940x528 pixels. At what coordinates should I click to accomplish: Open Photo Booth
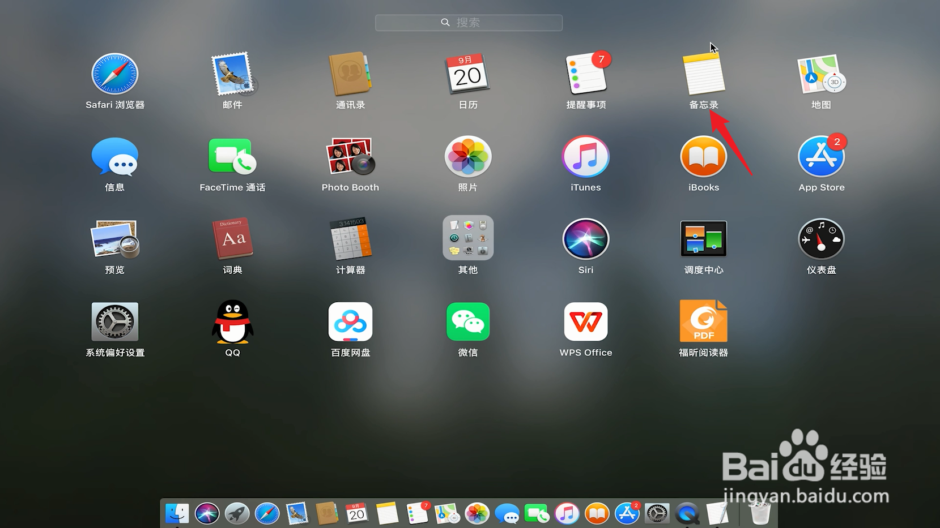pyautogui.click(x=351, y=157)
